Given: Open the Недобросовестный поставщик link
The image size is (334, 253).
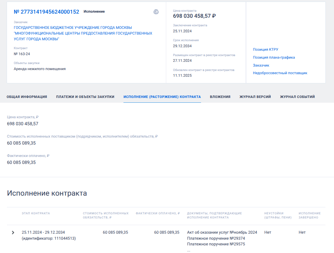Looking at the screenshot, I should coord(280,73).
